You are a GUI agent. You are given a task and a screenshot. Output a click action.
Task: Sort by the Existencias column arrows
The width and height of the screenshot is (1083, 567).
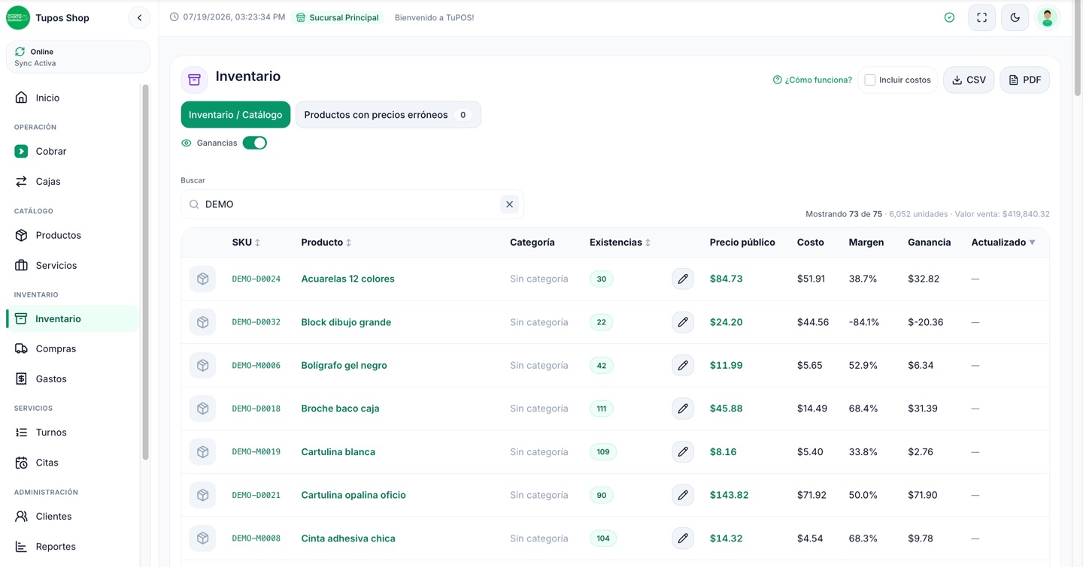tap(648, 243)
